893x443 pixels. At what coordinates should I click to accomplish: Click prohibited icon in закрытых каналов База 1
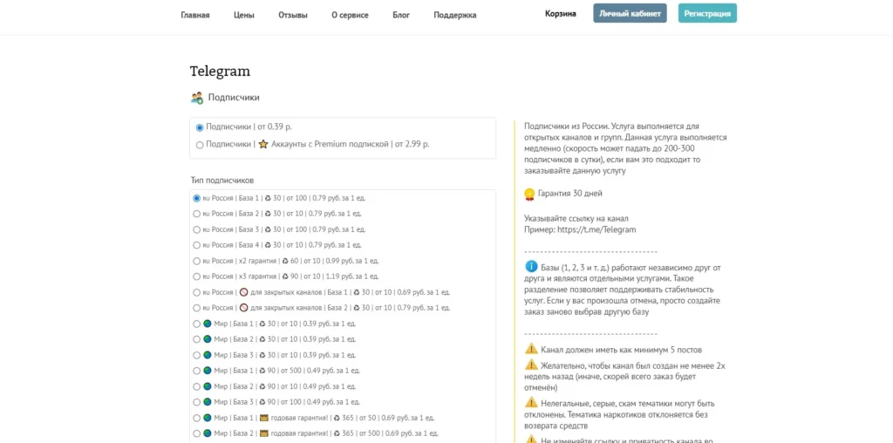coord(243,292)
